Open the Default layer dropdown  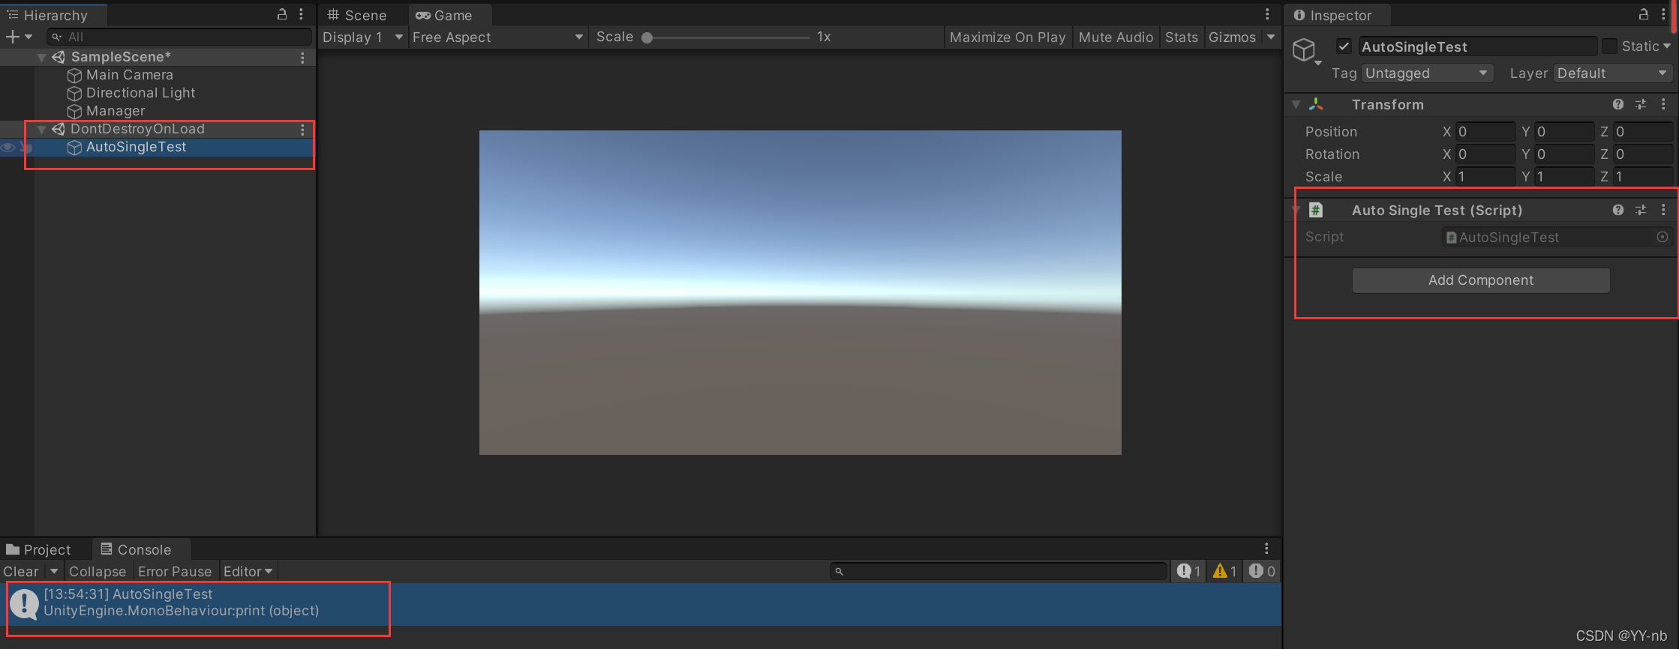tap(1611, 73)
